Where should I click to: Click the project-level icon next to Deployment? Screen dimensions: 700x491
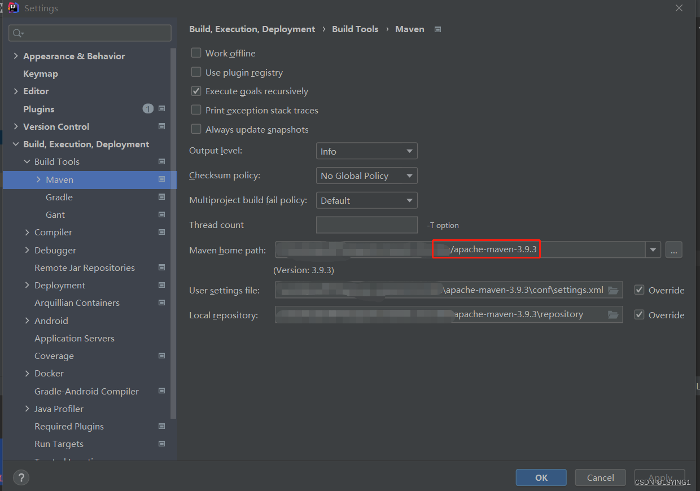click(x=162, y=285)
